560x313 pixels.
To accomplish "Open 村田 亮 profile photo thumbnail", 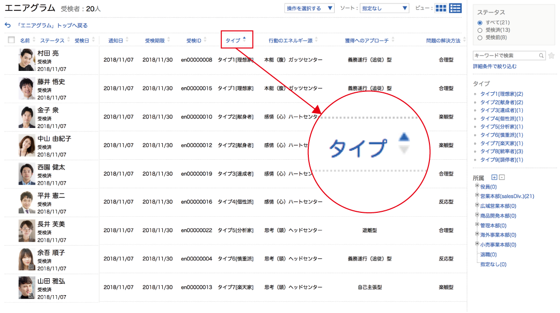I will pos(27,61).
